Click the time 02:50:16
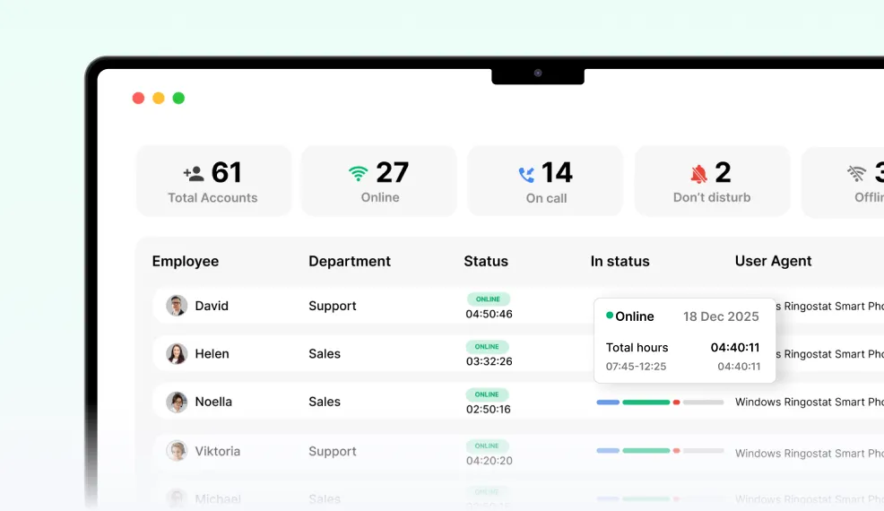Screen dimensions: 884x511 tap(489, 410)
